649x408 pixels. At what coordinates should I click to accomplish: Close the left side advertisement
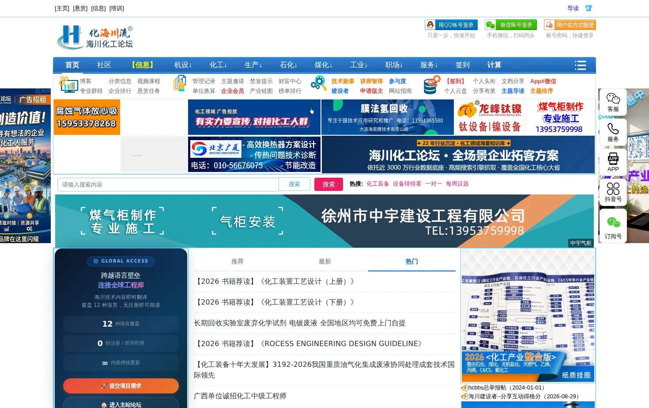click(43, 91)
